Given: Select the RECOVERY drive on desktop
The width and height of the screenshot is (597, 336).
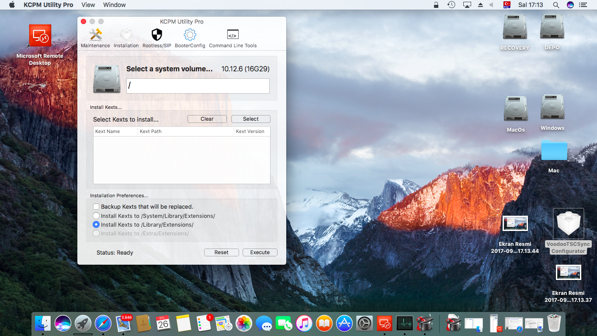Looking at the screenshot, I should pyautogui.click(x=514, y=28).
